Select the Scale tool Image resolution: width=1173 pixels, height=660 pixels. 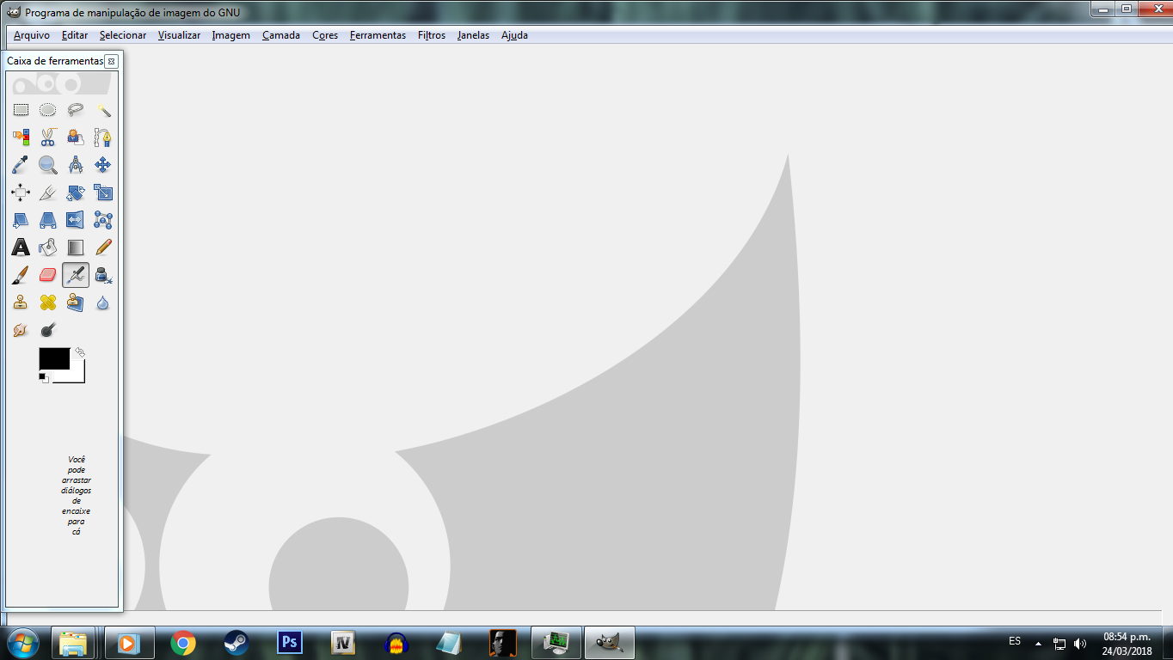[x=103, y=192]
